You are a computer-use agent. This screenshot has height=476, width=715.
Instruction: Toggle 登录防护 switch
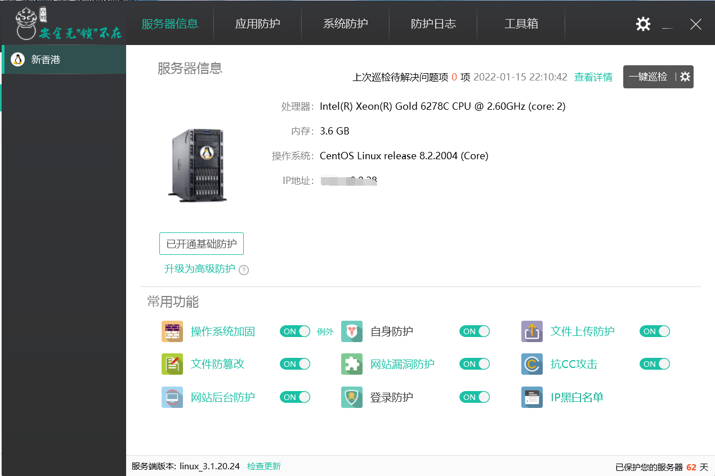tap(475, 397)
